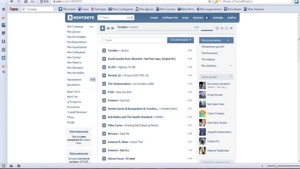300x169 pixels.
Task: Open Обновления друзей tab
Action: coord(212,47)
